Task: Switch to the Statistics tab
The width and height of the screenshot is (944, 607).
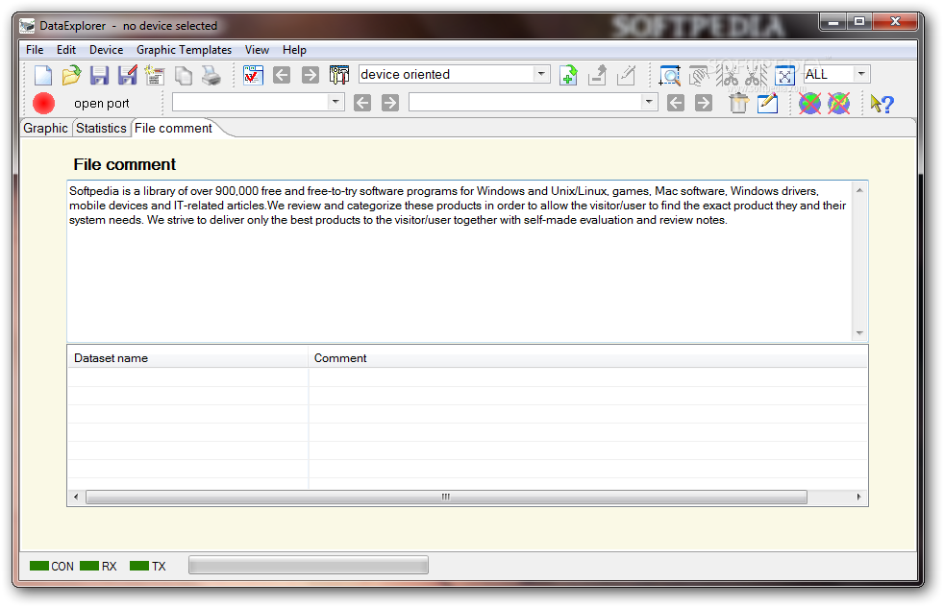Action: 101,128
